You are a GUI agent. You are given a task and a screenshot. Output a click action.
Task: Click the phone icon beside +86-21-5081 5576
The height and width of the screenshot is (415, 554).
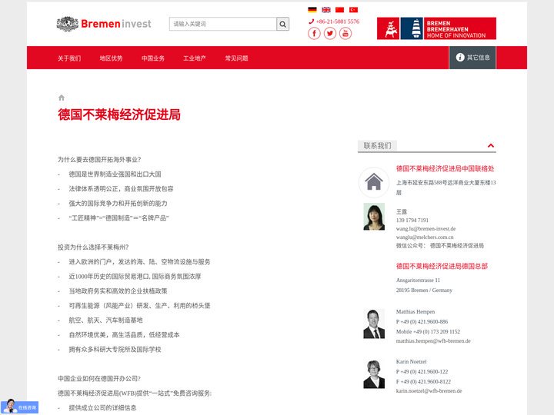pyautogui.click(x=312, y=22)
